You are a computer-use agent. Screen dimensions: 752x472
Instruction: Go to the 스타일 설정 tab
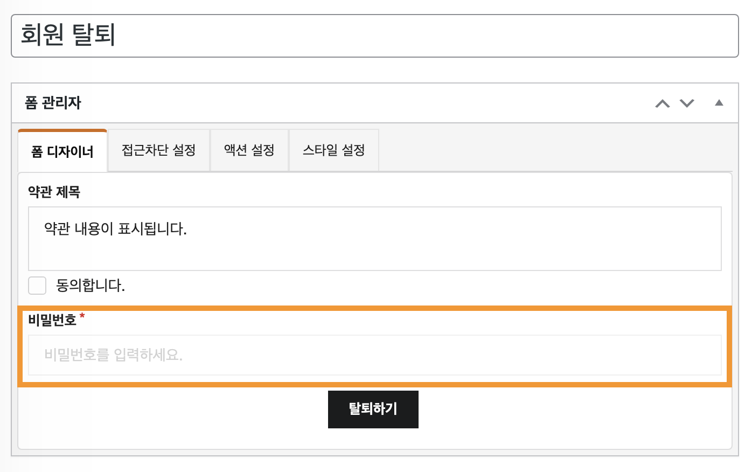(x=333, y=150)
